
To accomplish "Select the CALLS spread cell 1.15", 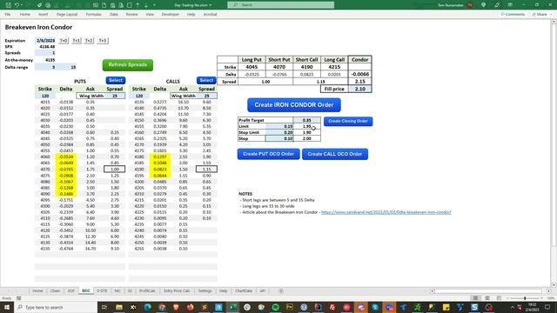I will [206, 170].
